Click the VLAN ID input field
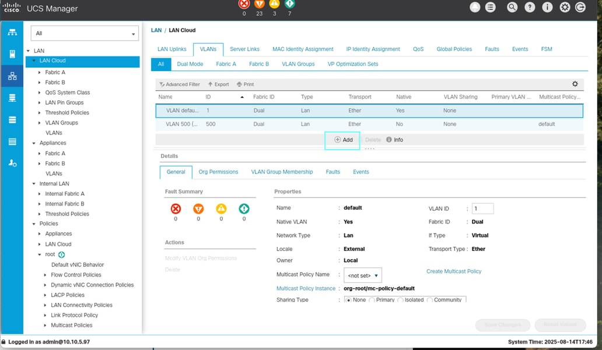This screenshot has width=602, height=350. click(482, 208)
